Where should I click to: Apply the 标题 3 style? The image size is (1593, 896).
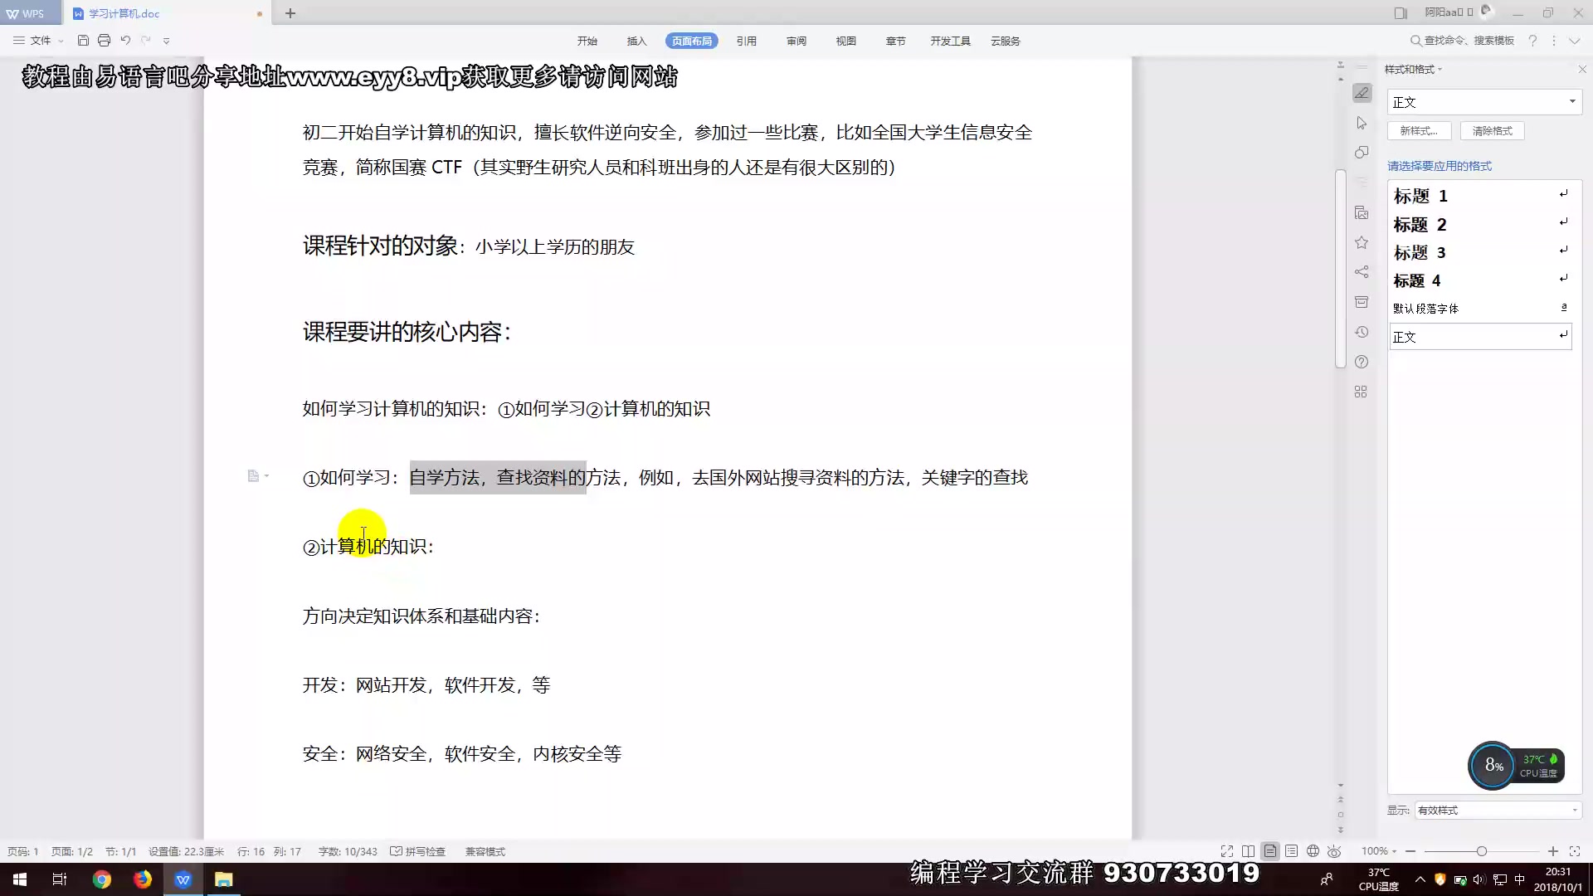click(1481, 253)
